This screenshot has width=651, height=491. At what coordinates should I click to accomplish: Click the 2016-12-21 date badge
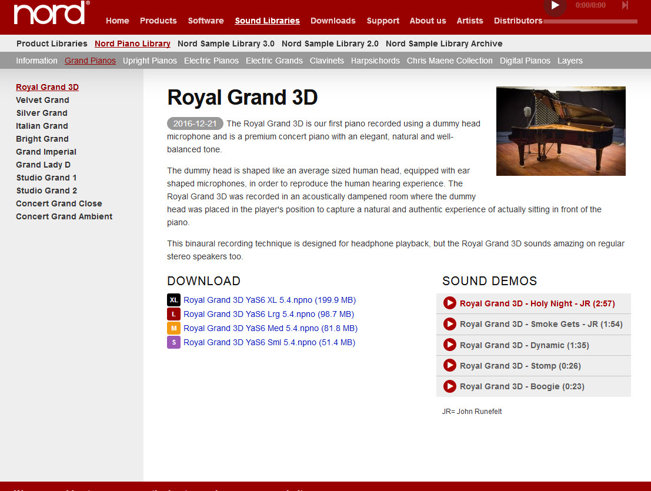(x=195, y=123)
